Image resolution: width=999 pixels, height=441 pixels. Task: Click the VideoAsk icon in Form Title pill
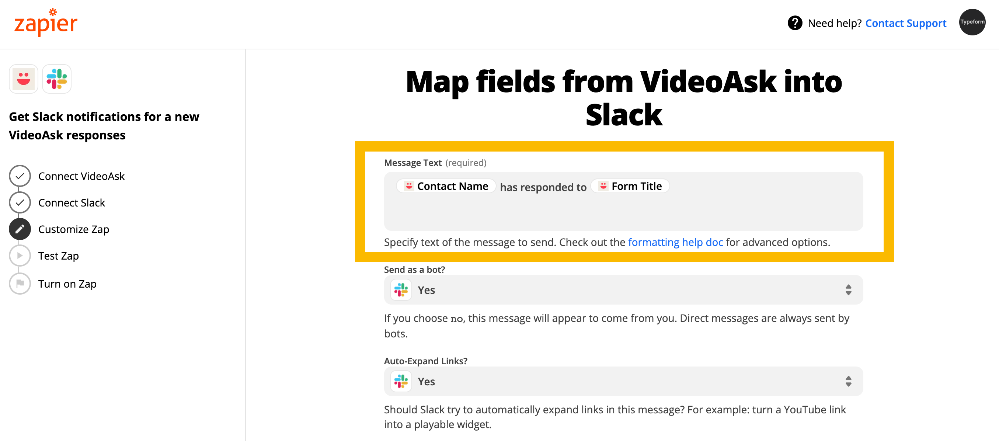coord(603,186)
